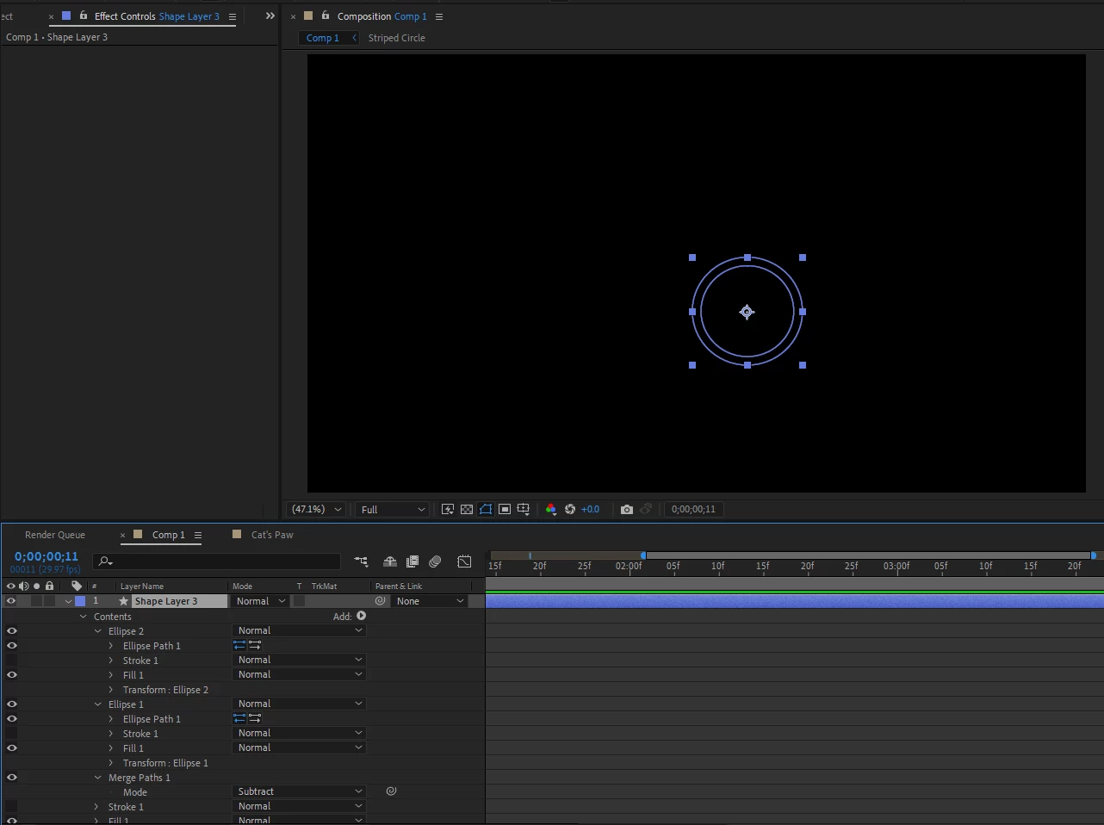Set first direction icon of Ellipse 2 path
Screen dimensions: 1104x825
click(x=239, y=644)
